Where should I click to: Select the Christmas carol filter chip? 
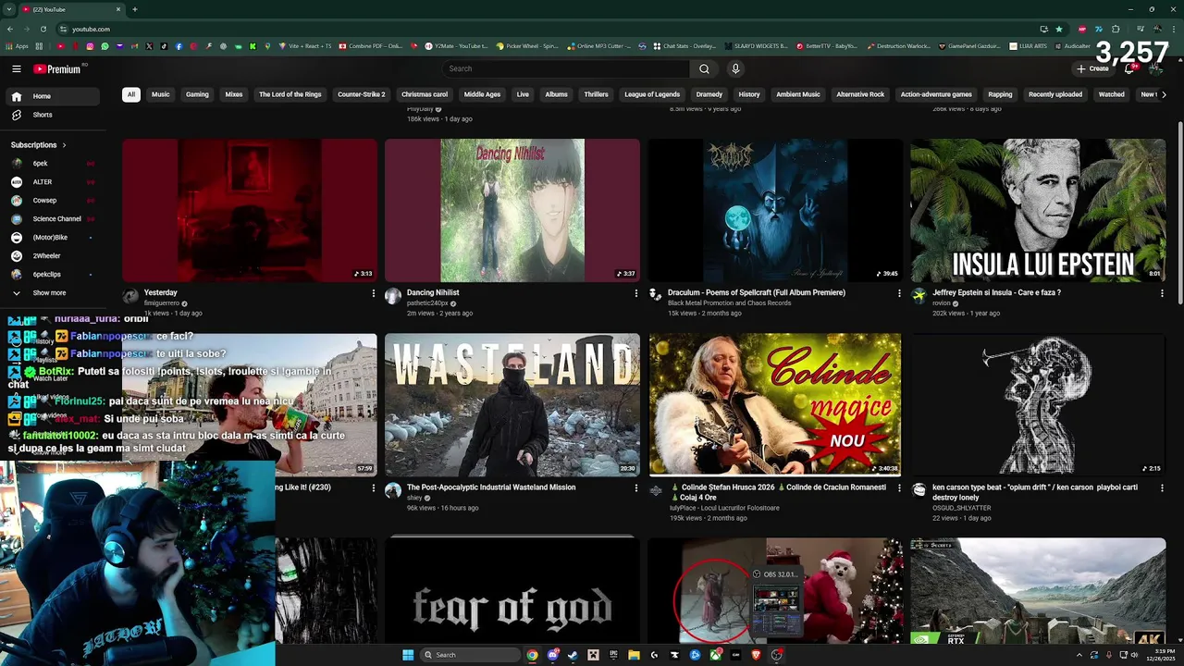[425, 94]
